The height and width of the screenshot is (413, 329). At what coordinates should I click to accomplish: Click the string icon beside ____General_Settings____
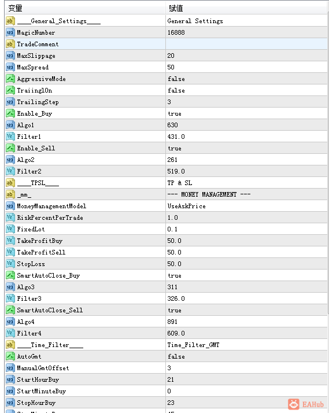pyautogui.click(x=10, y=21)
